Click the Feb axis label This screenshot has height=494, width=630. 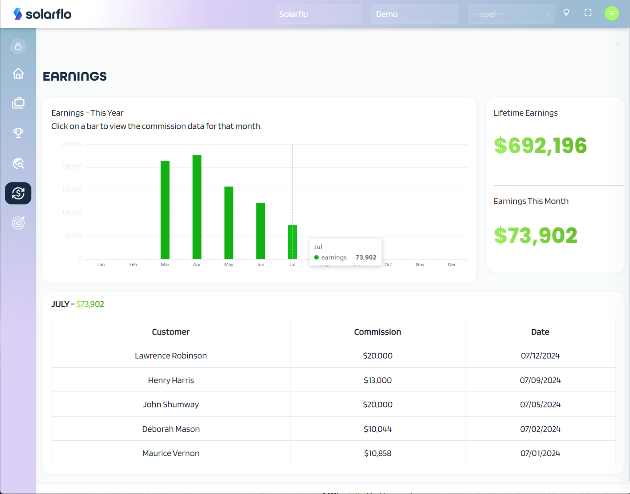pyautogui.click(x=133, y=264)
